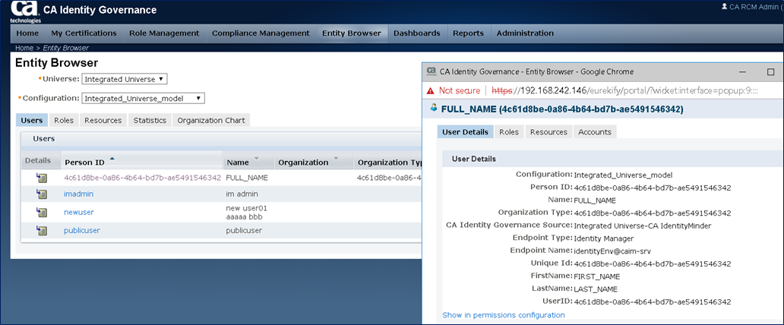Click the Details column header
Viewport: 784px width, 325px height.
38,160
